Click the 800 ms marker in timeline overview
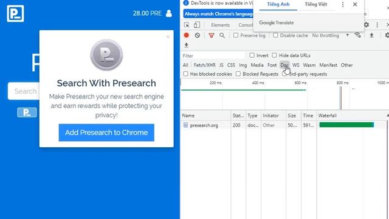The image size is (389, 219). [x=342, y=83]
